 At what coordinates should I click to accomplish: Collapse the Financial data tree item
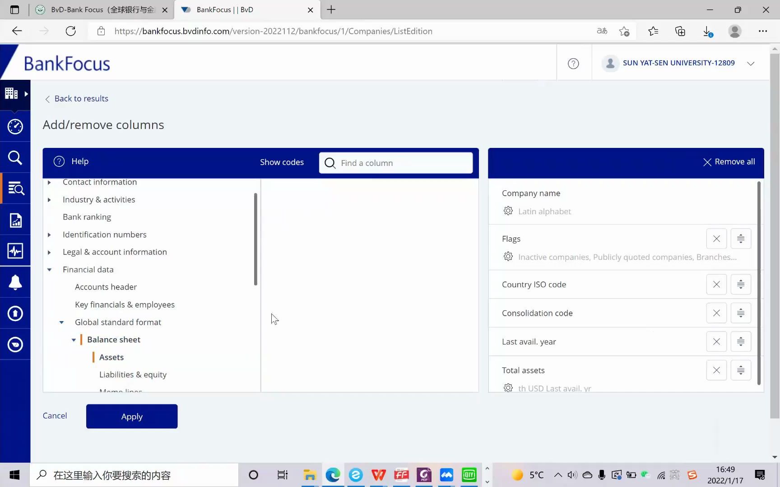49,269
